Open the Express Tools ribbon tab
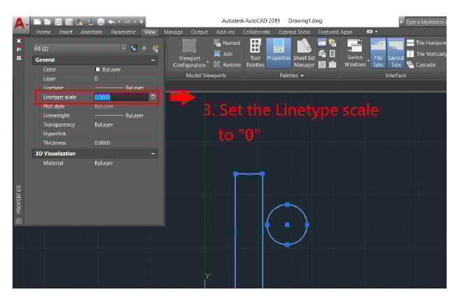The image size is (469, 299). [293, 32]
